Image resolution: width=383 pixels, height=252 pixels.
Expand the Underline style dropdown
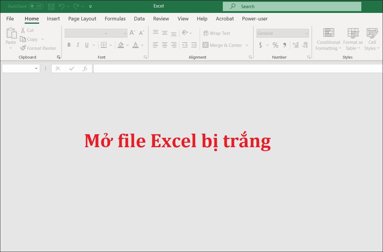[x=94, y=45]
